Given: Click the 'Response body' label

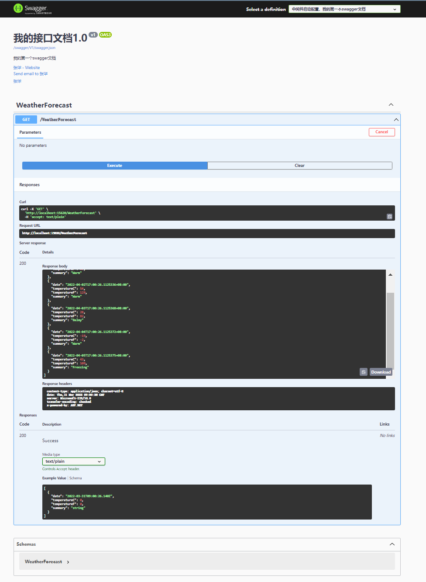Looking at the screenshot, I should pos(55,266).
